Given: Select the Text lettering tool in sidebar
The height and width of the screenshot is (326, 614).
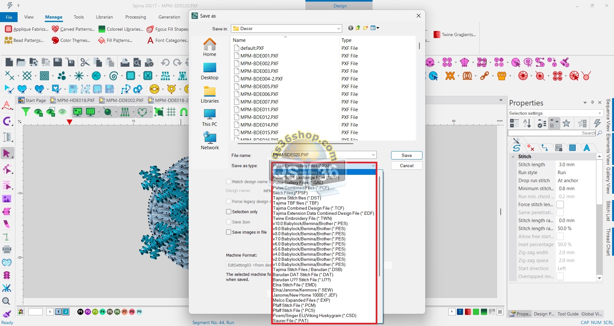Looking at the screenshot, I should [x=7, y=105].
